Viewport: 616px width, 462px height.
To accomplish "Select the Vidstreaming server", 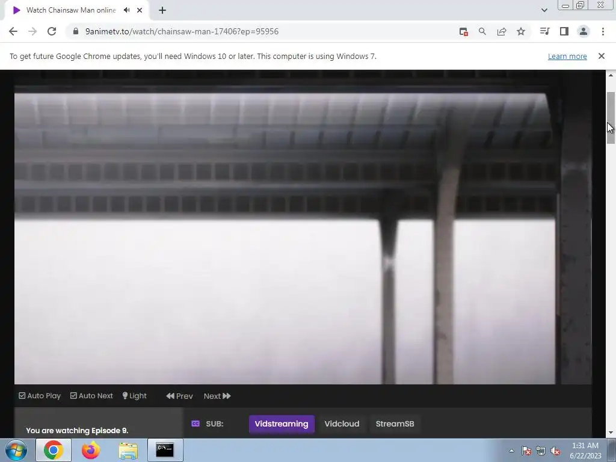I will 282,424.
